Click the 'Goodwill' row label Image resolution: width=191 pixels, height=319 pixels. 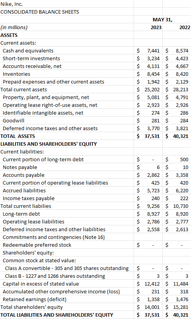pos(14,120)
